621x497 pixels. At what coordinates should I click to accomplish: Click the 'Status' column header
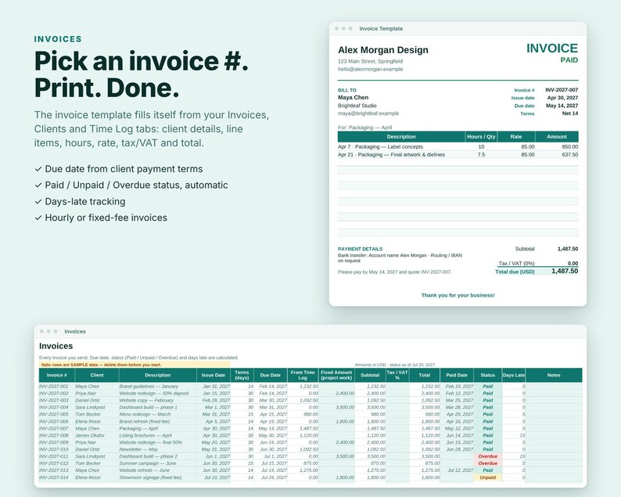(487, 375)
